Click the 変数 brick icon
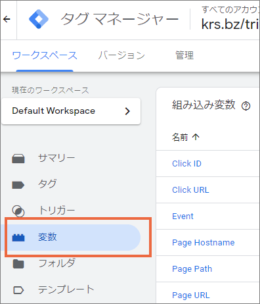This screenshot has width=260, height=304. click(18, 238)
